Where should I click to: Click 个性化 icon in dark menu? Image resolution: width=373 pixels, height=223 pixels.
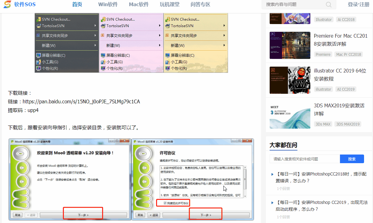point(39,68)
